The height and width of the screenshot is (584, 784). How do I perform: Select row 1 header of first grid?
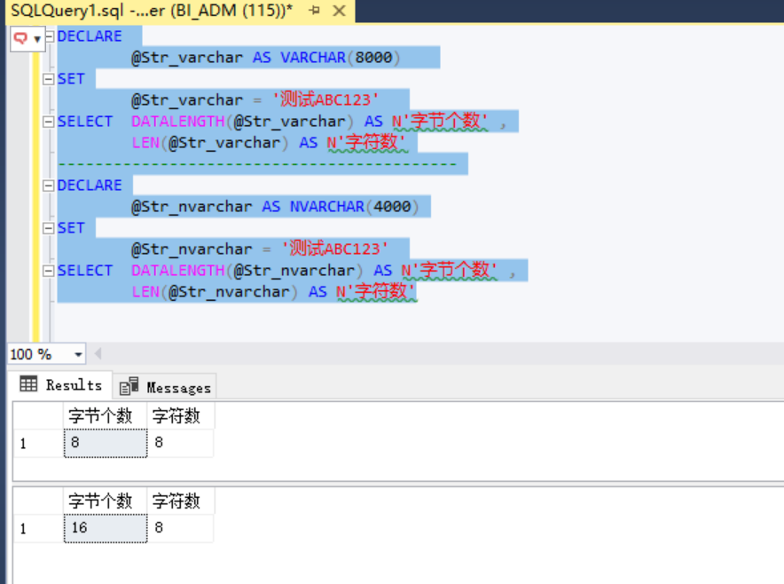click(38, 444)
